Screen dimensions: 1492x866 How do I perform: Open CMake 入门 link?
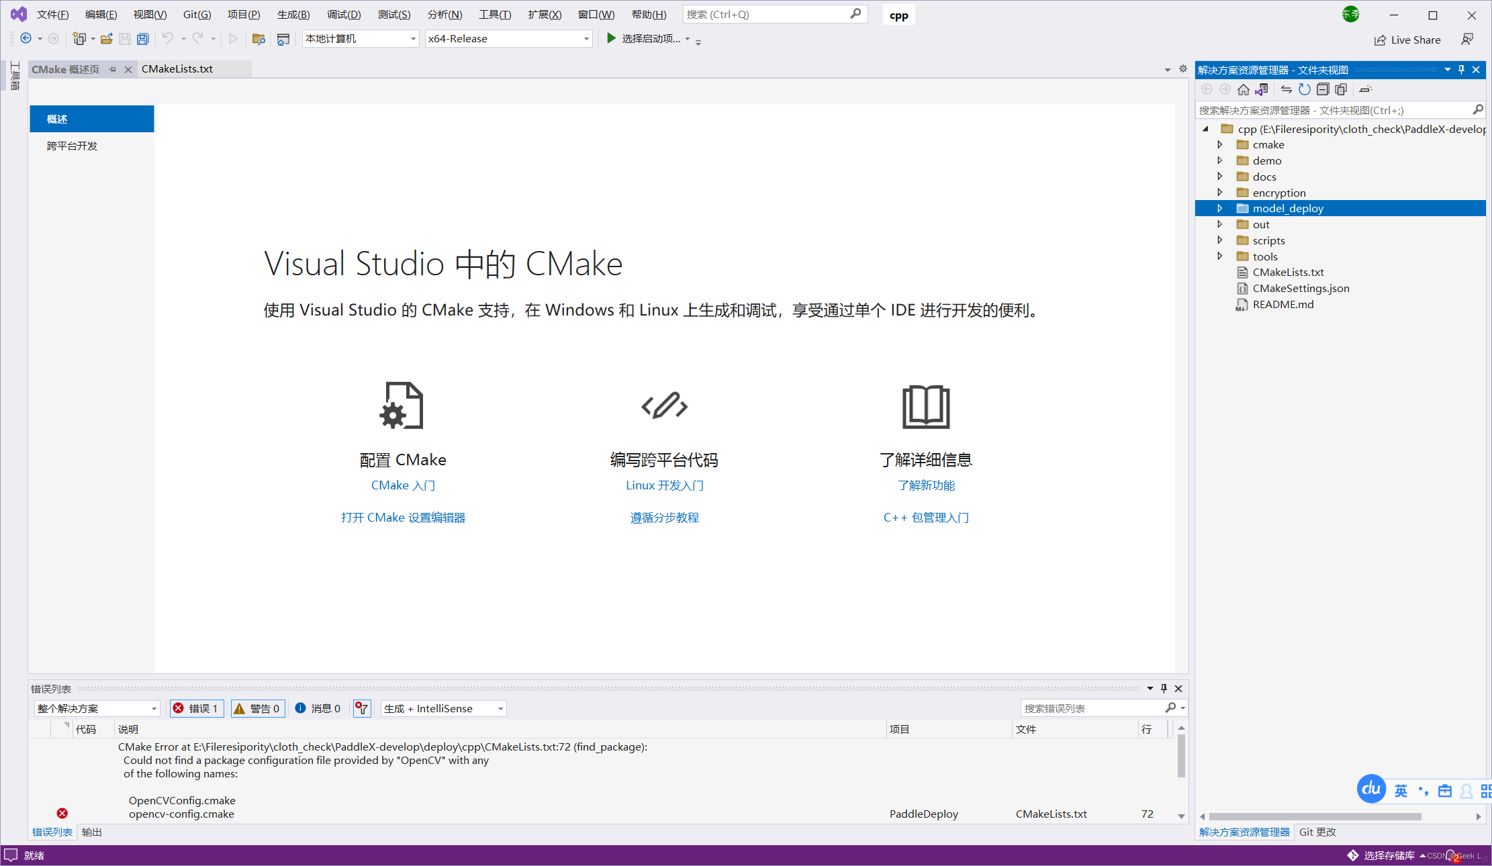tap(402, 485)
